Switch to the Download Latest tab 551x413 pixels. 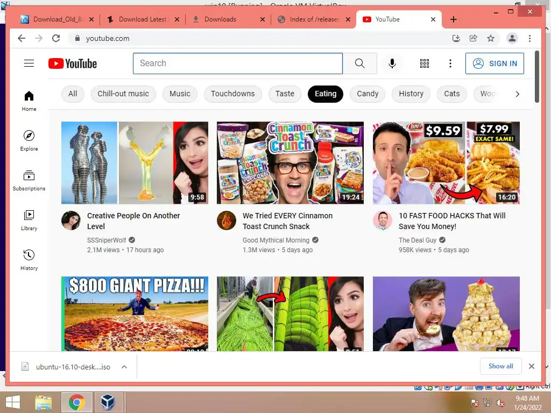(143, 19)
